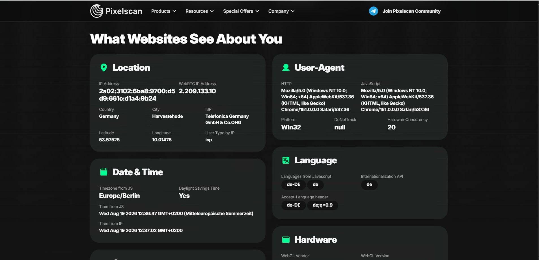Click the Language translate icon
539x260 pixels.
coord(286,160)
